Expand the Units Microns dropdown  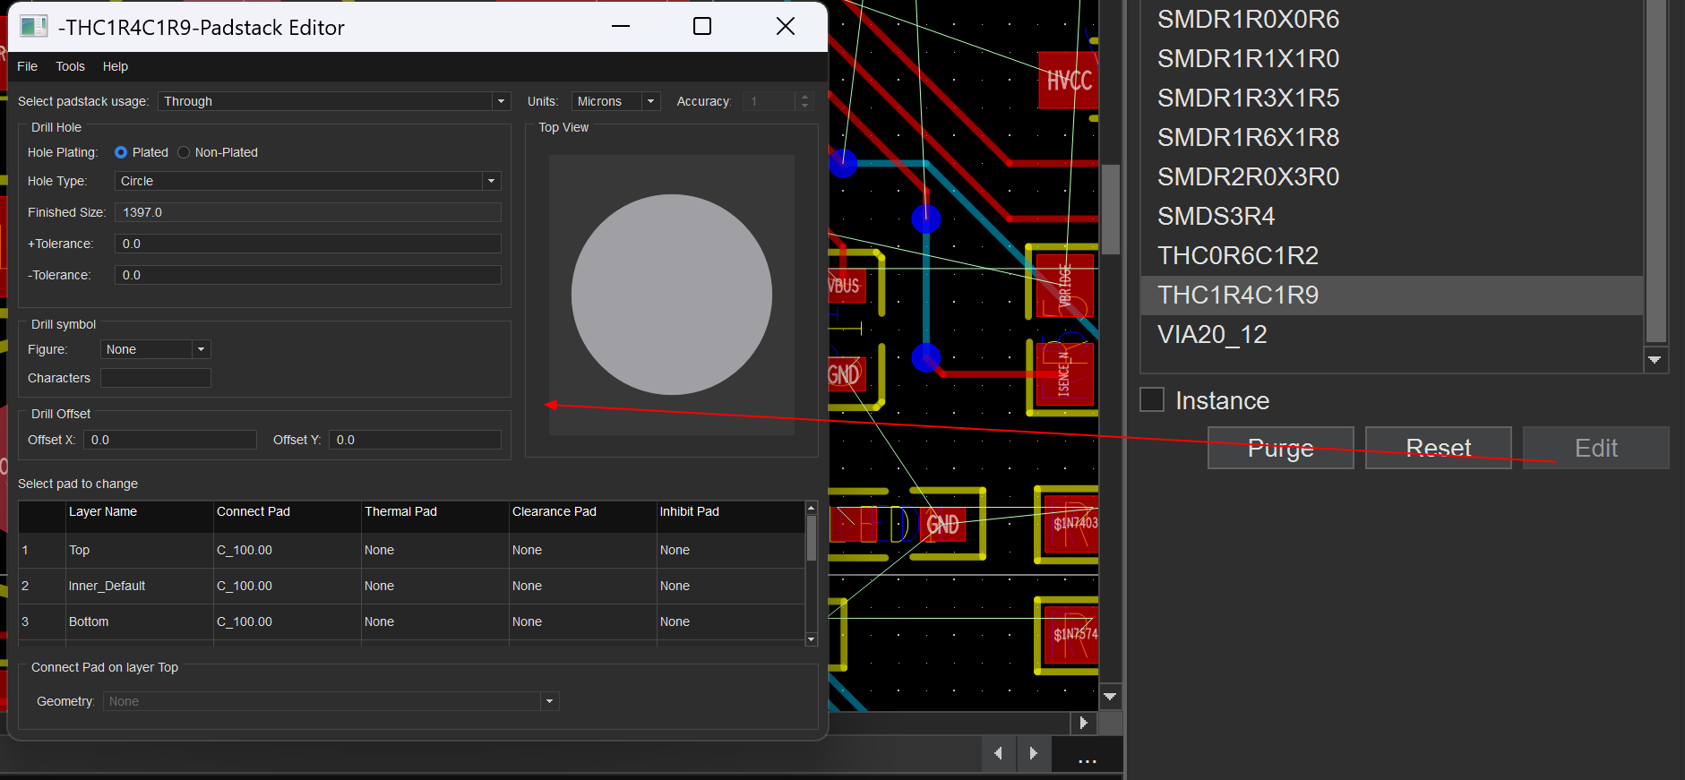click(615, 101)
